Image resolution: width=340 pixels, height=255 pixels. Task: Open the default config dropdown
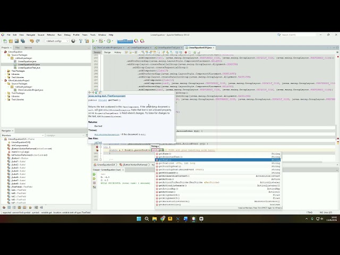click(57, 41)
